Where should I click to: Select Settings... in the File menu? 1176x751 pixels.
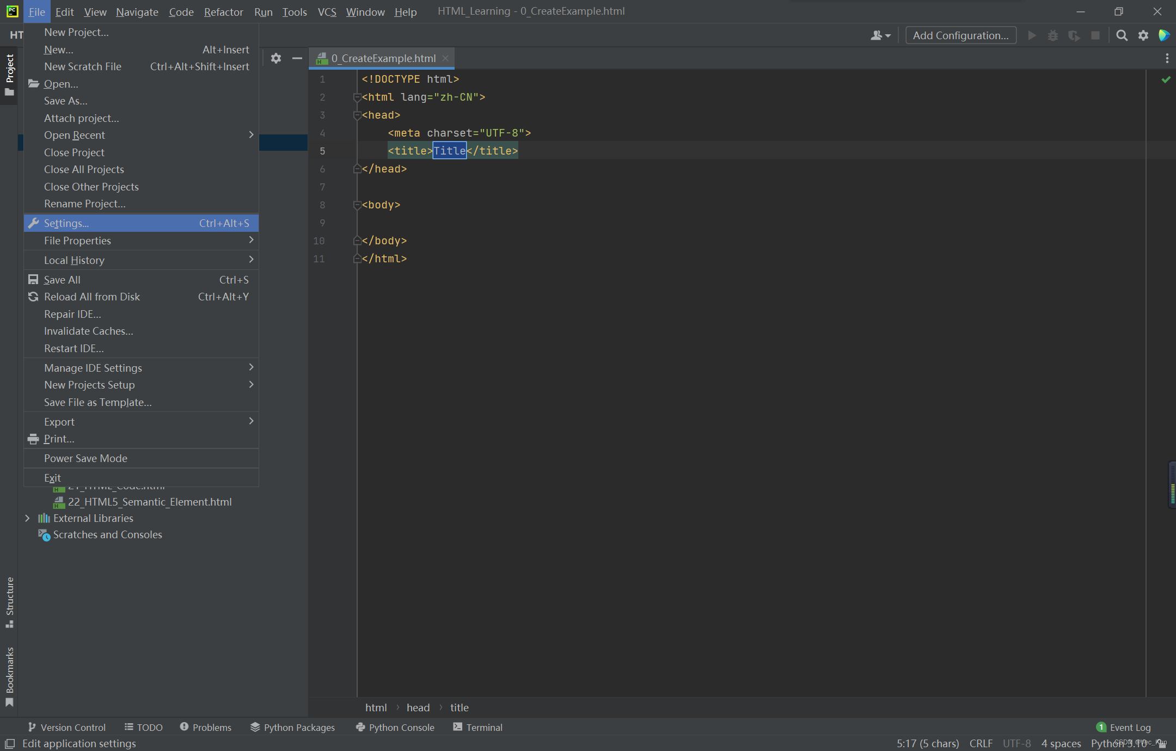[x=66, y=223]
